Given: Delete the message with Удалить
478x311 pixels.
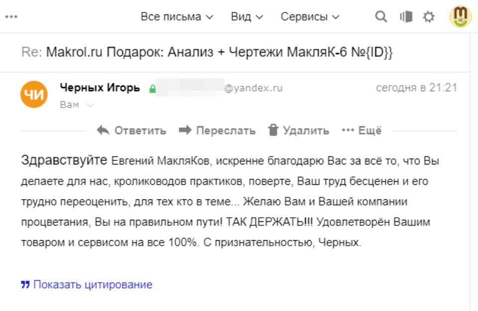Looking at the screenshot, I should [x=299, y=131].
